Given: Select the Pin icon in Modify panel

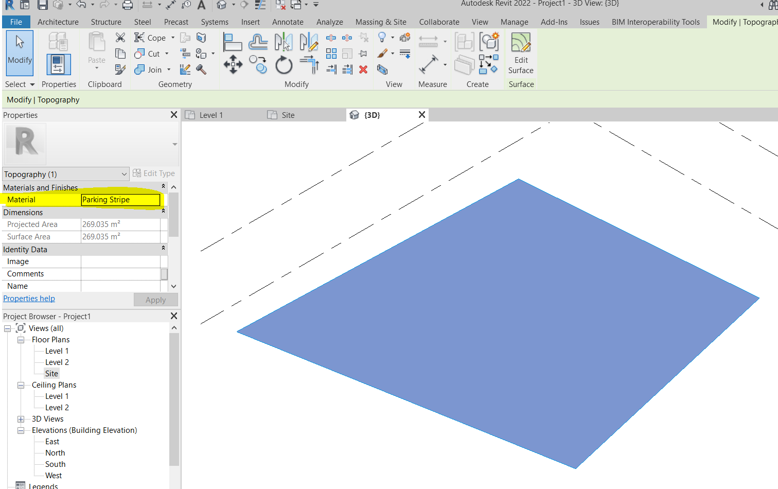Looking at the screenshot, I should tap(363, 53).
